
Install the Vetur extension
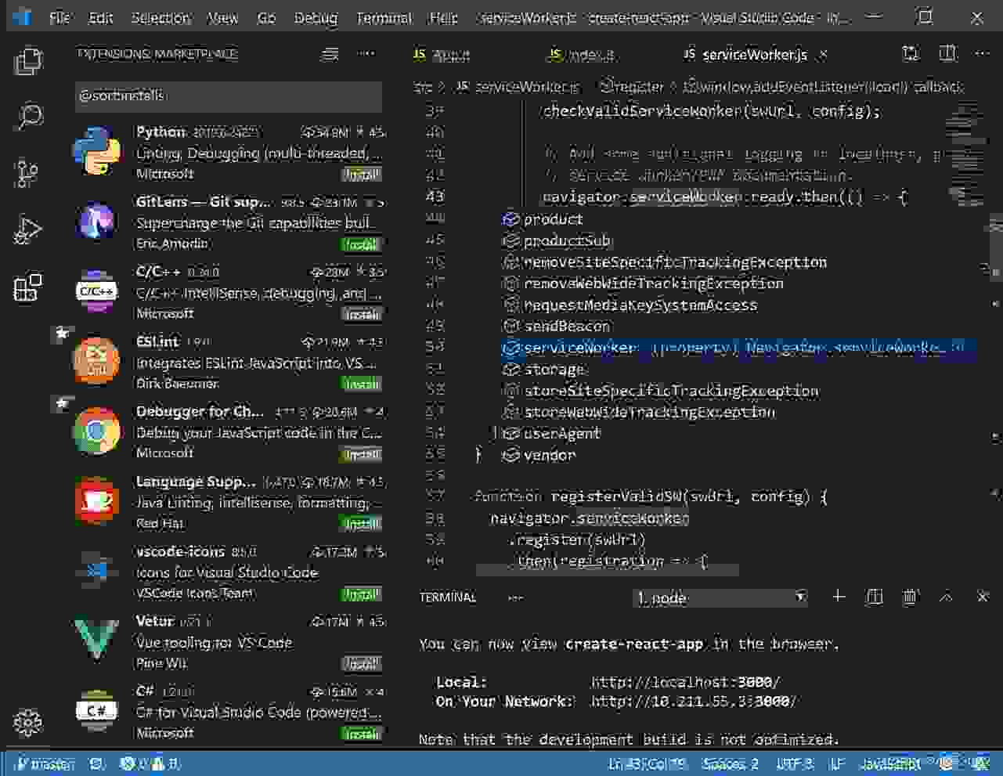pos(362,663)
